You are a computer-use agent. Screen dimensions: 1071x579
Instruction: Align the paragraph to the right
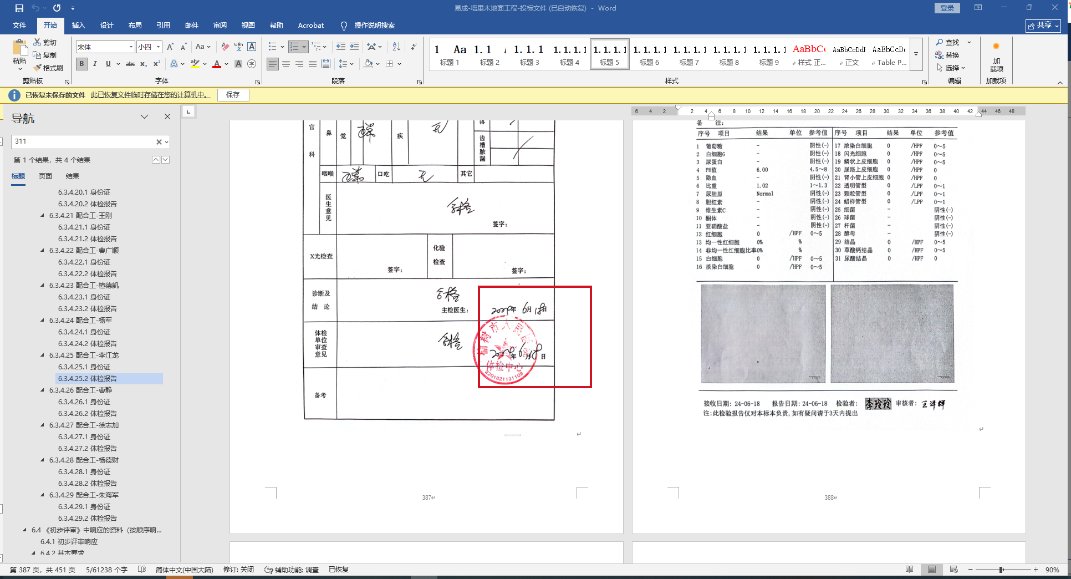point(299,64)
